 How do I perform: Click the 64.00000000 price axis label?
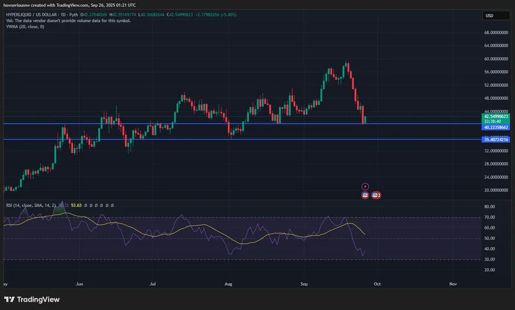[x=496, y=46]
